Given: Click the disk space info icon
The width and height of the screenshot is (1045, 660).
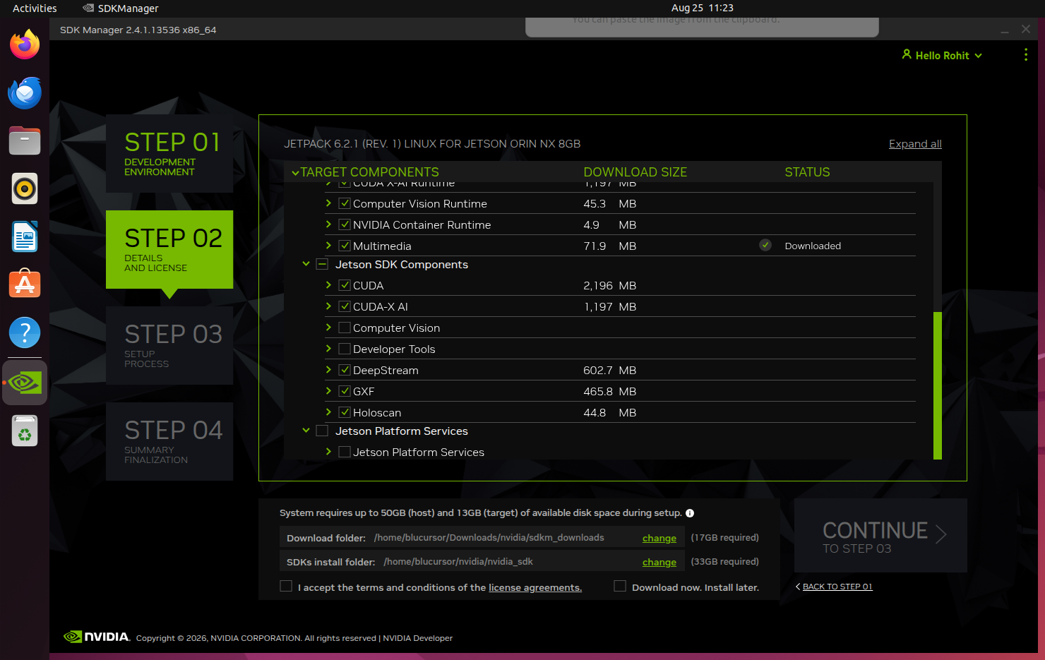Looking at the screenshot, I should [690, 513].
